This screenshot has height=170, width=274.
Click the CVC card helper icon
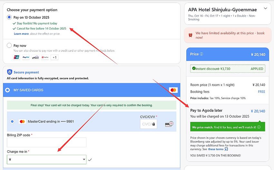[169, 124]
